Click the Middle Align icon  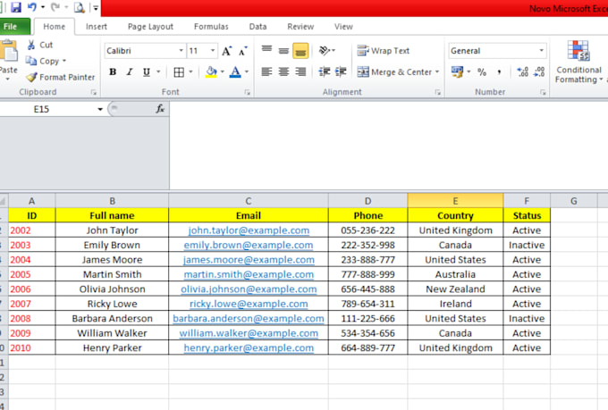coord(283,50)
